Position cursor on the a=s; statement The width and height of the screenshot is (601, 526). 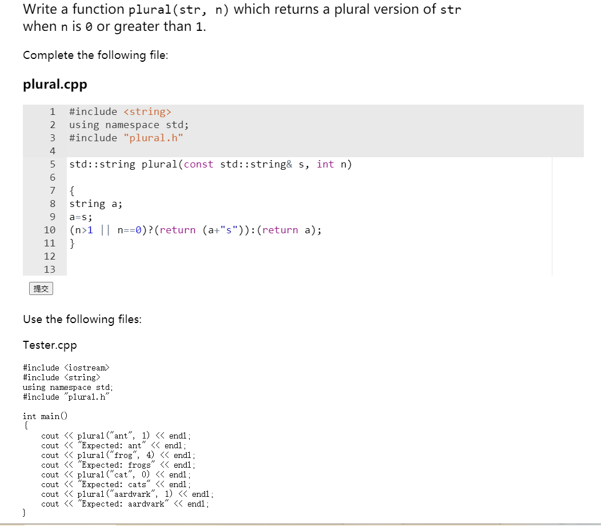pos(80,217)
